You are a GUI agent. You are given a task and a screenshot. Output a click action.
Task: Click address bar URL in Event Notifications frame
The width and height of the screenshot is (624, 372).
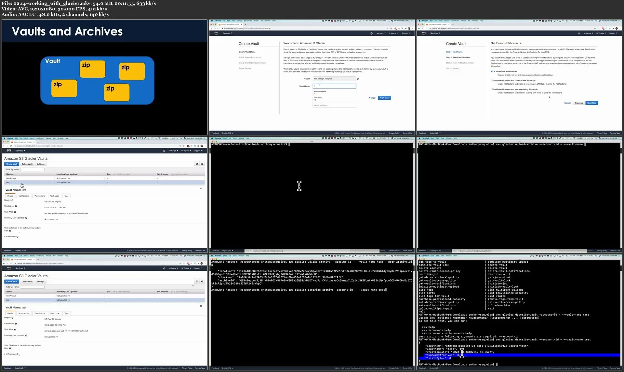pyautogui.click(x=455, y=28)
